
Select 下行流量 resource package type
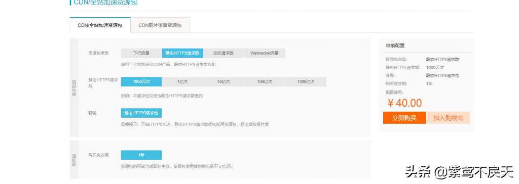pos(141,53)
